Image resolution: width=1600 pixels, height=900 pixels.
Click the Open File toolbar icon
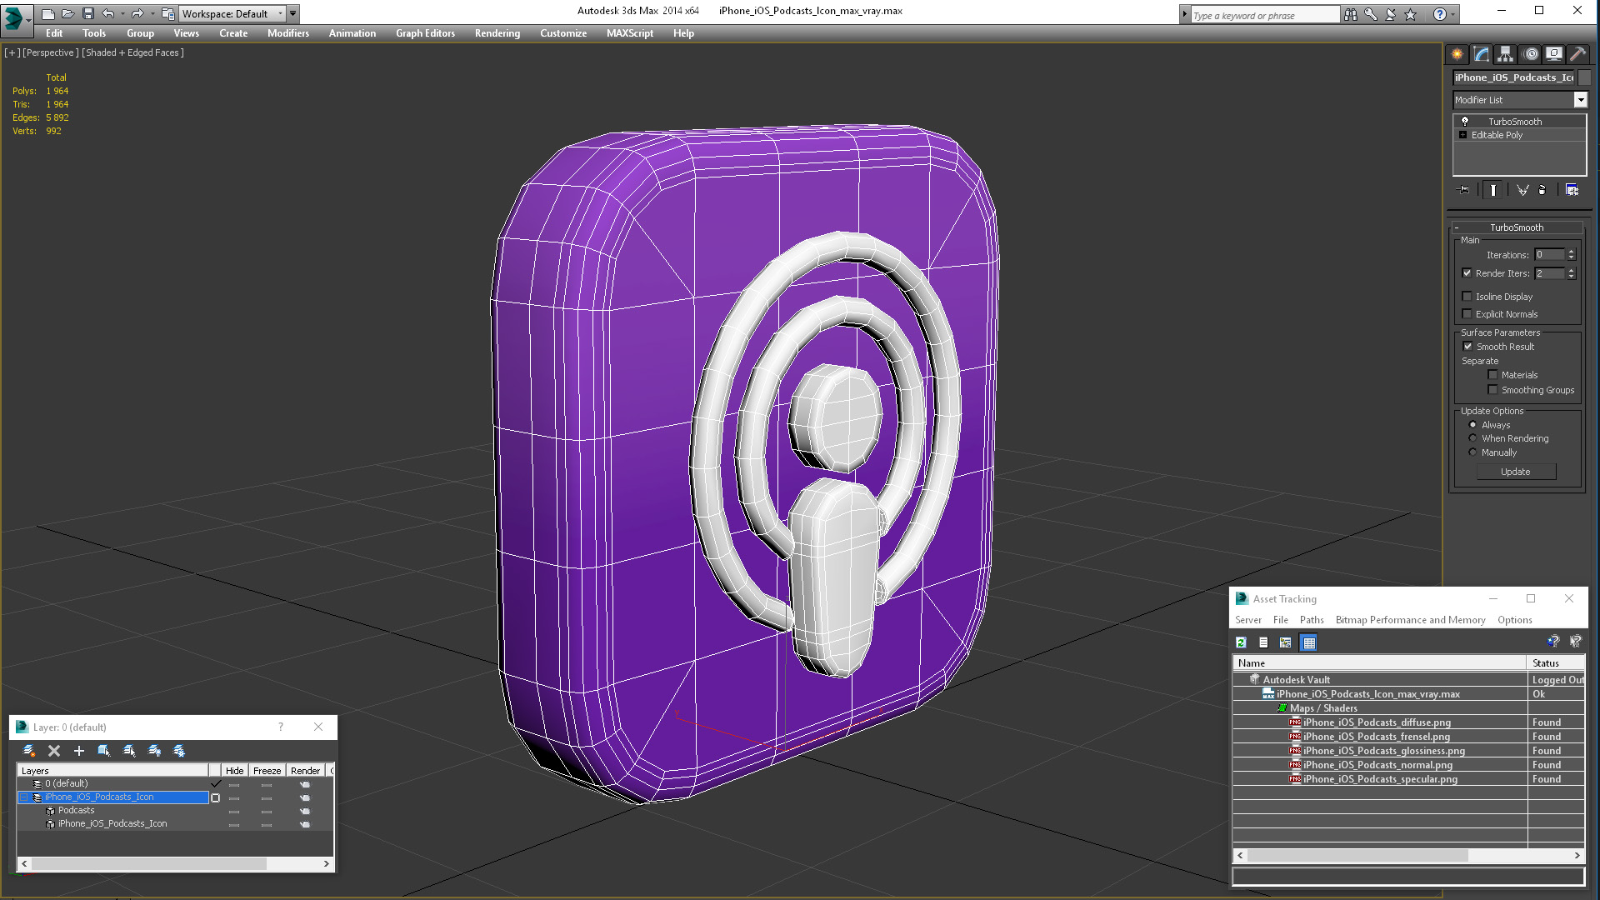pos(67,13)
